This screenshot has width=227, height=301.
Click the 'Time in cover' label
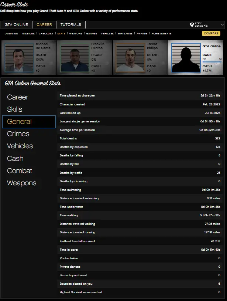(69, 250)
